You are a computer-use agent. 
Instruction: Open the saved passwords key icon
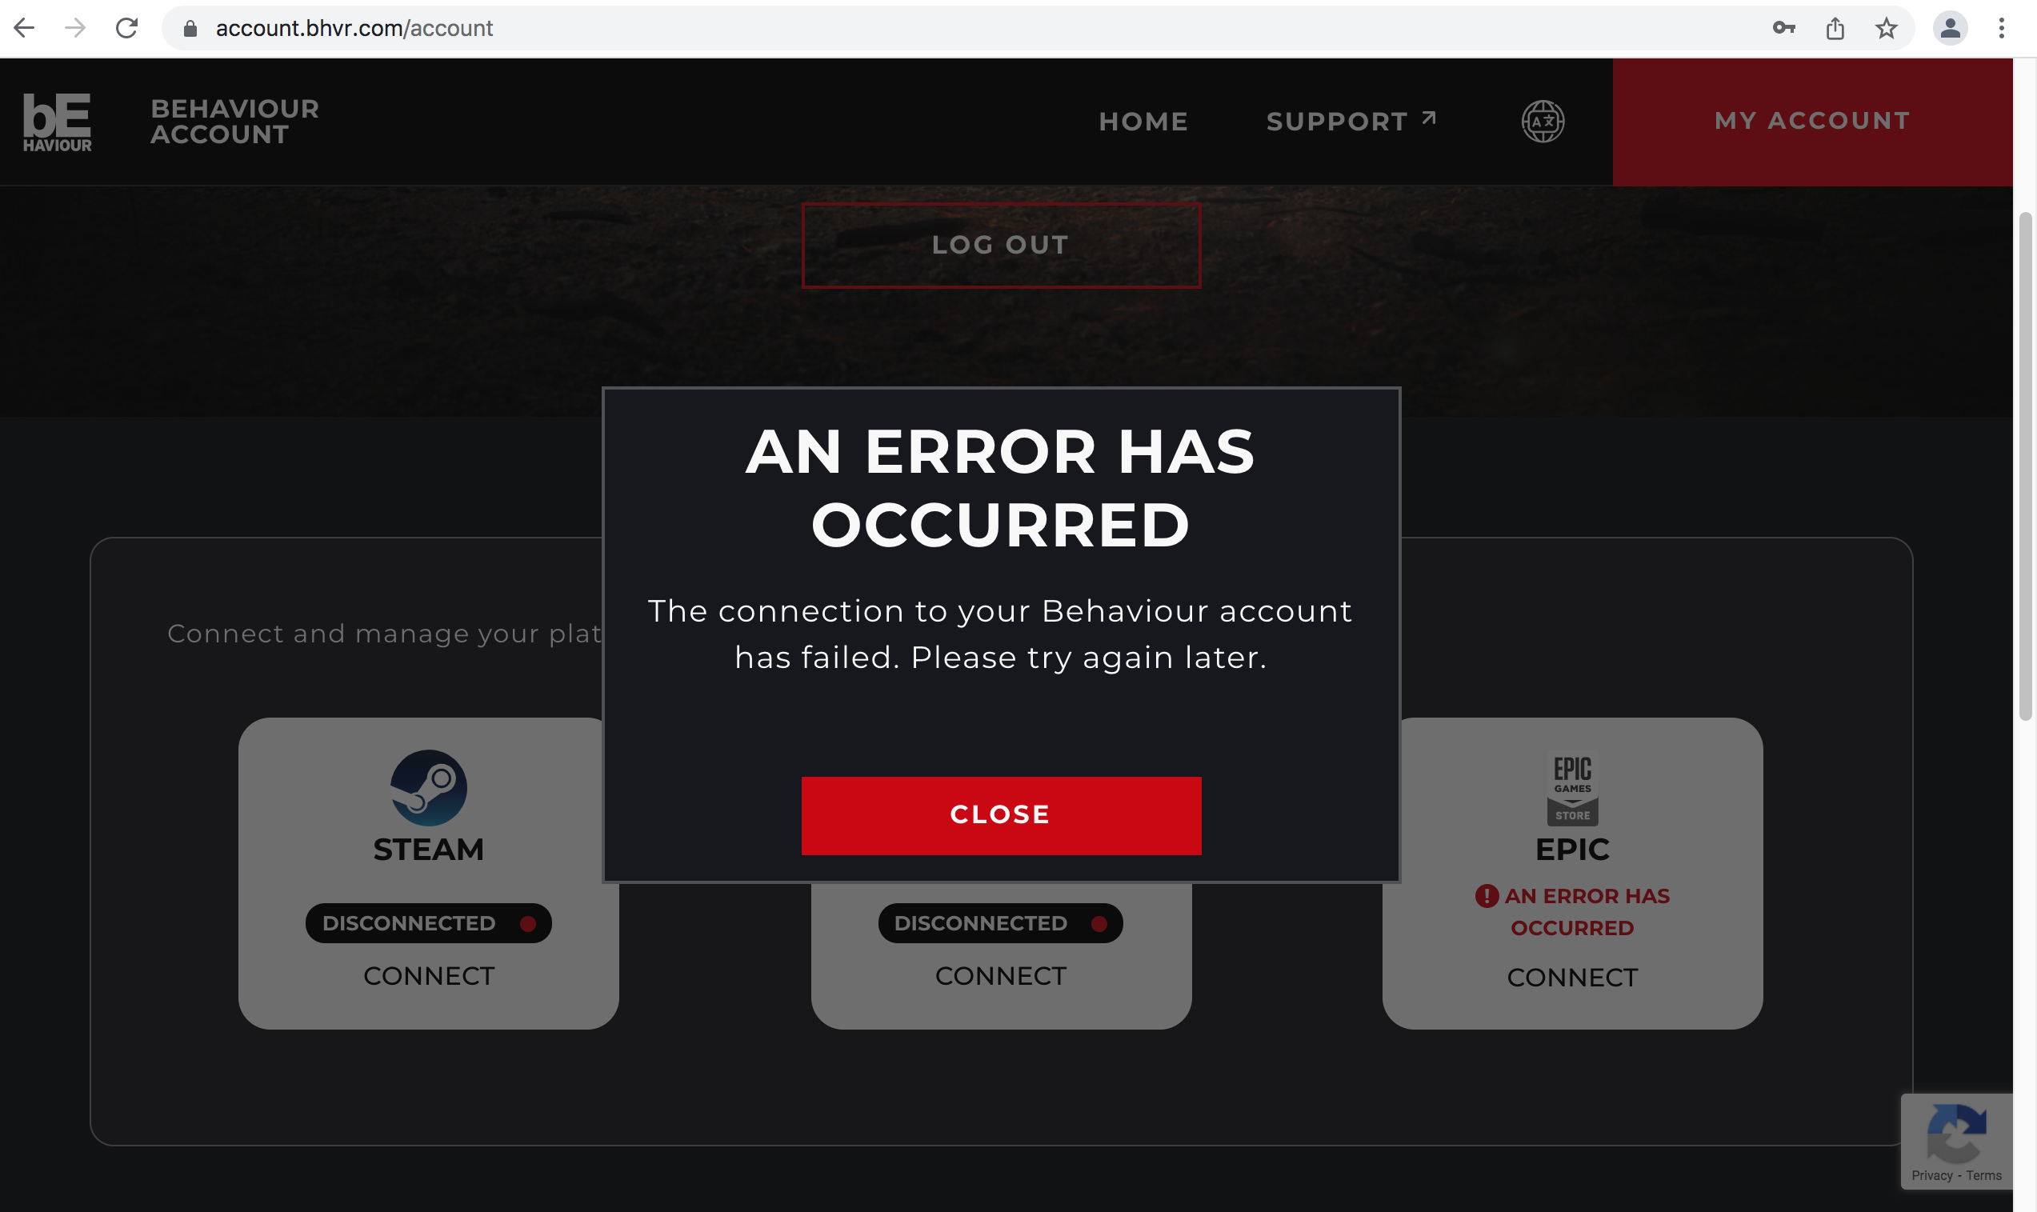pyautogui.click(x=1783, y=29)
